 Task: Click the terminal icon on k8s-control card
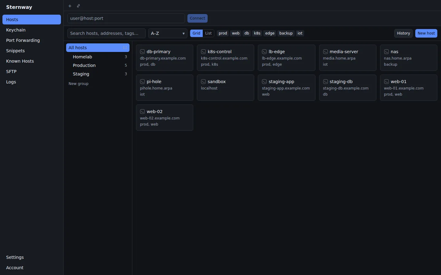click(203, 52)
